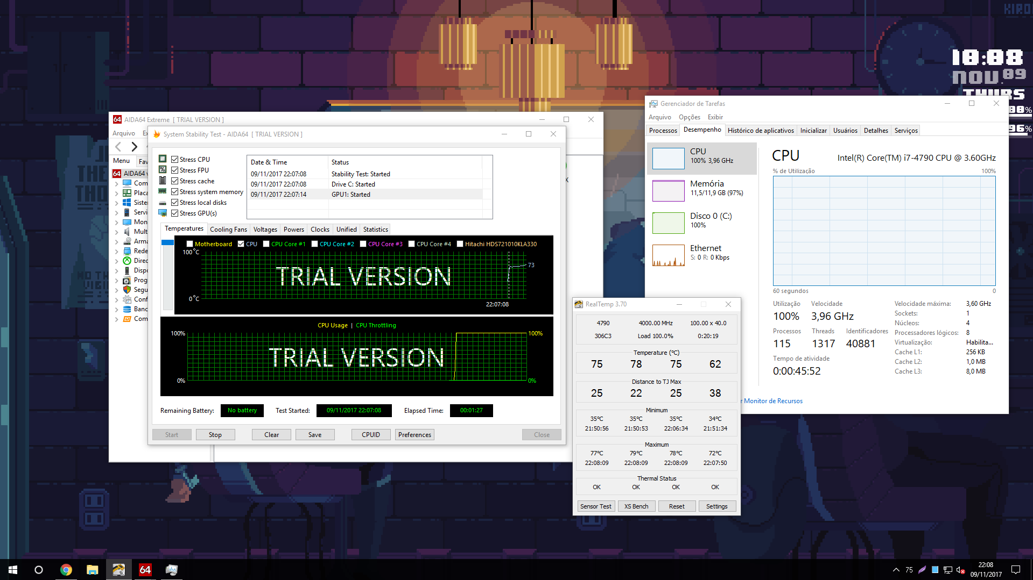Uncheck the Stress FPU checkbox
1033x580 pixels.
174,170
